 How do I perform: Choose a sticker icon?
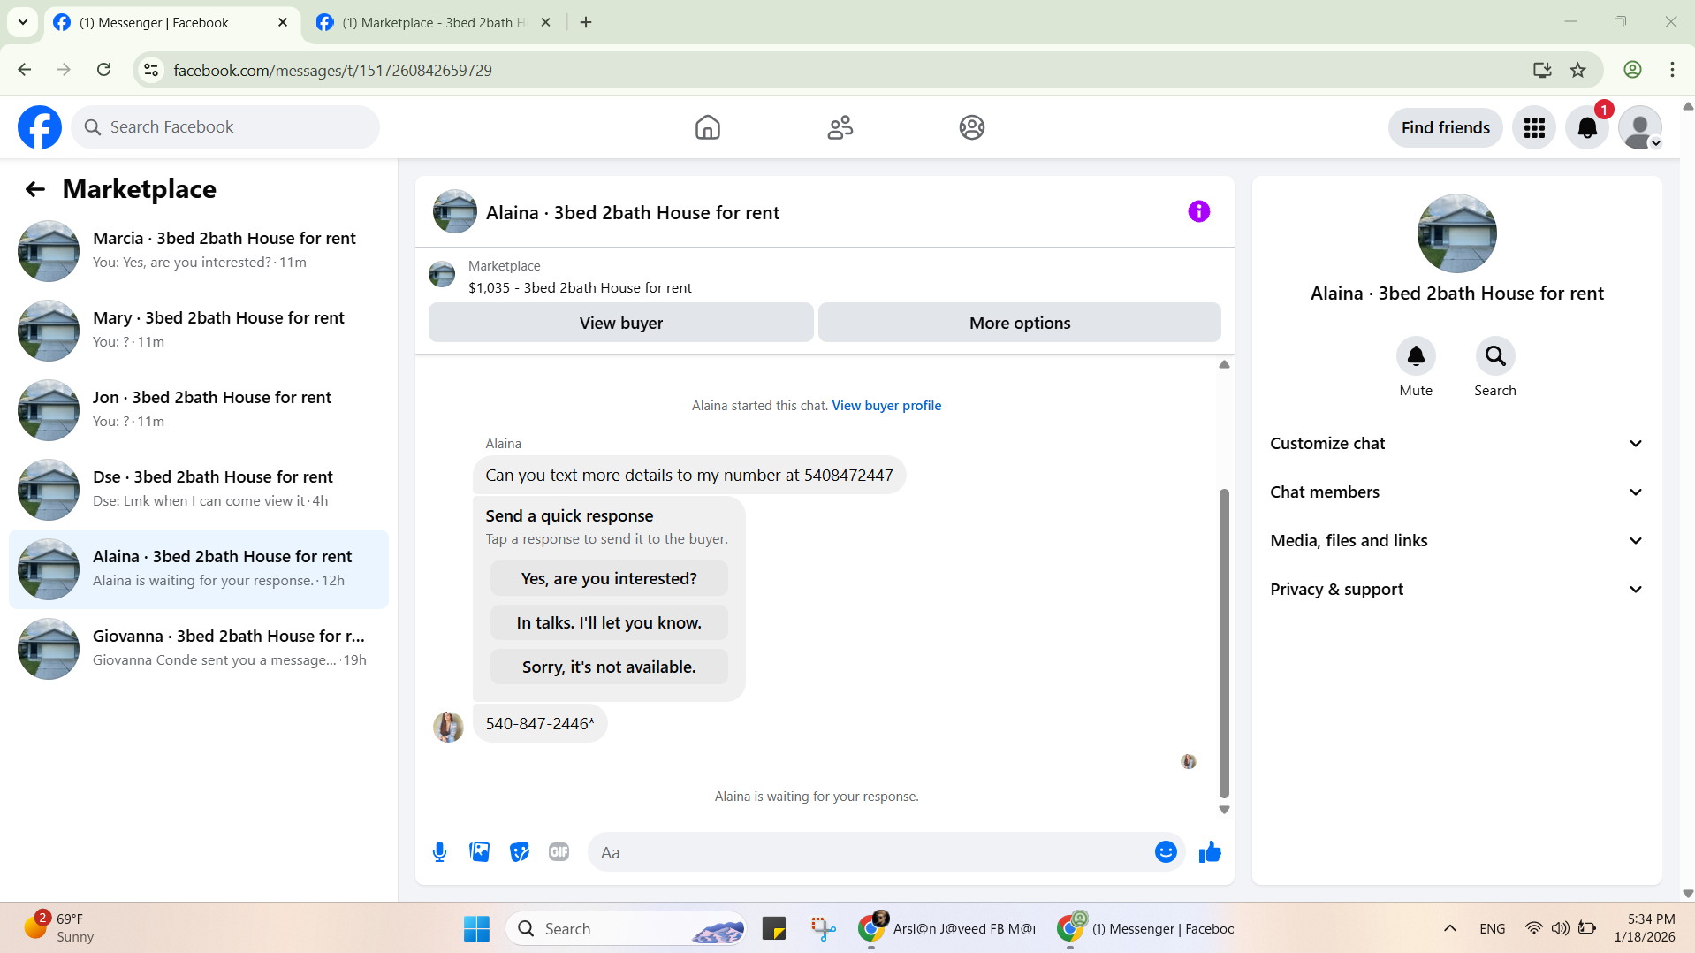519,852
